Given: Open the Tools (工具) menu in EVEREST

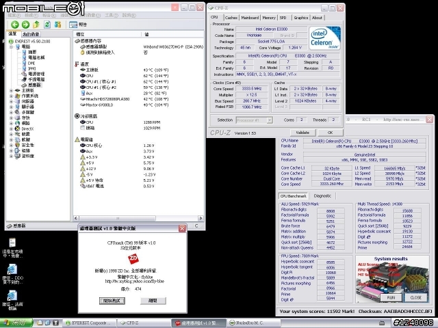Looking at the screenshot, I should pyautogui.click(x=111, y=15).
